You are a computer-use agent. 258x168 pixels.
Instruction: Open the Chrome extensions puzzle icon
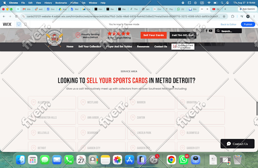click(x=233, y=16)
